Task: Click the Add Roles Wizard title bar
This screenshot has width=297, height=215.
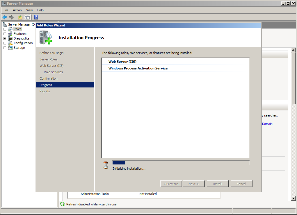Action: (149, 25)
